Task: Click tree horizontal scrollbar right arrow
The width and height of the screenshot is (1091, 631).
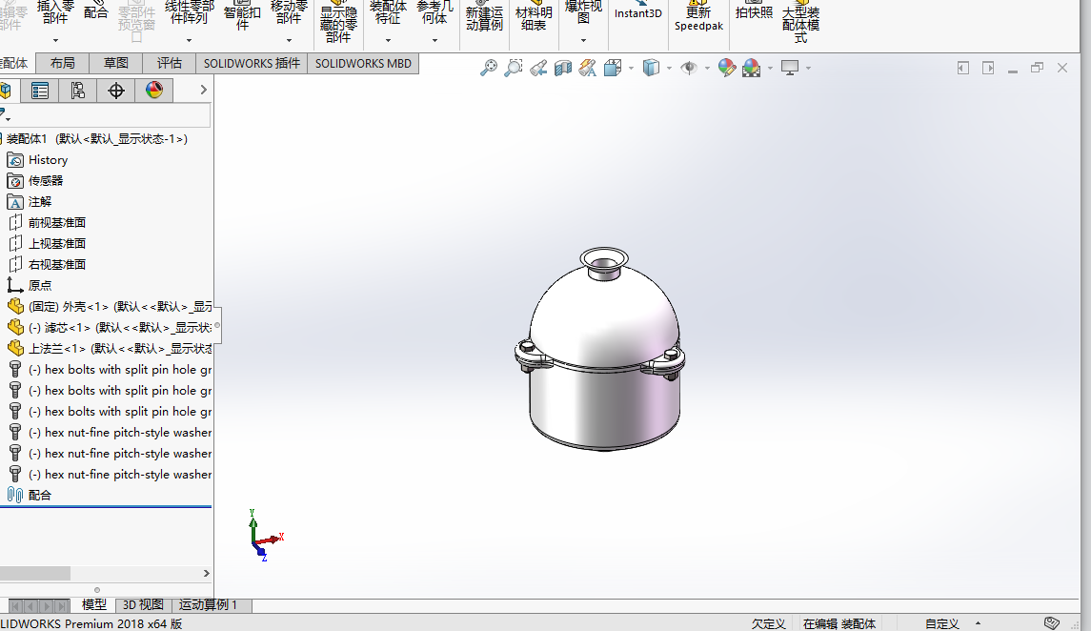Action: coord(206,573)
